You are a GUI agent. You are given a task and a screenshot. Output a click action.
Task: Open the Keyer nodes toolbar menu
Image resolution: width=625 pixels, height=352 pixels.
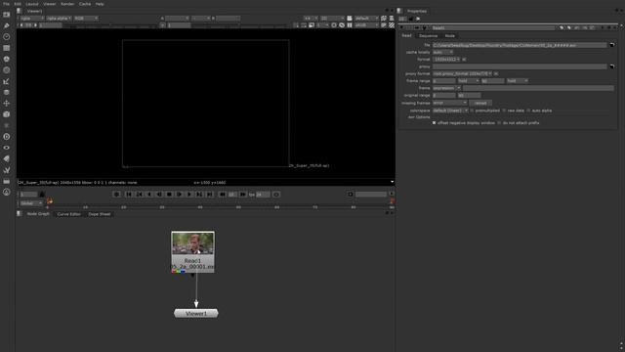[x=7, y=81]
